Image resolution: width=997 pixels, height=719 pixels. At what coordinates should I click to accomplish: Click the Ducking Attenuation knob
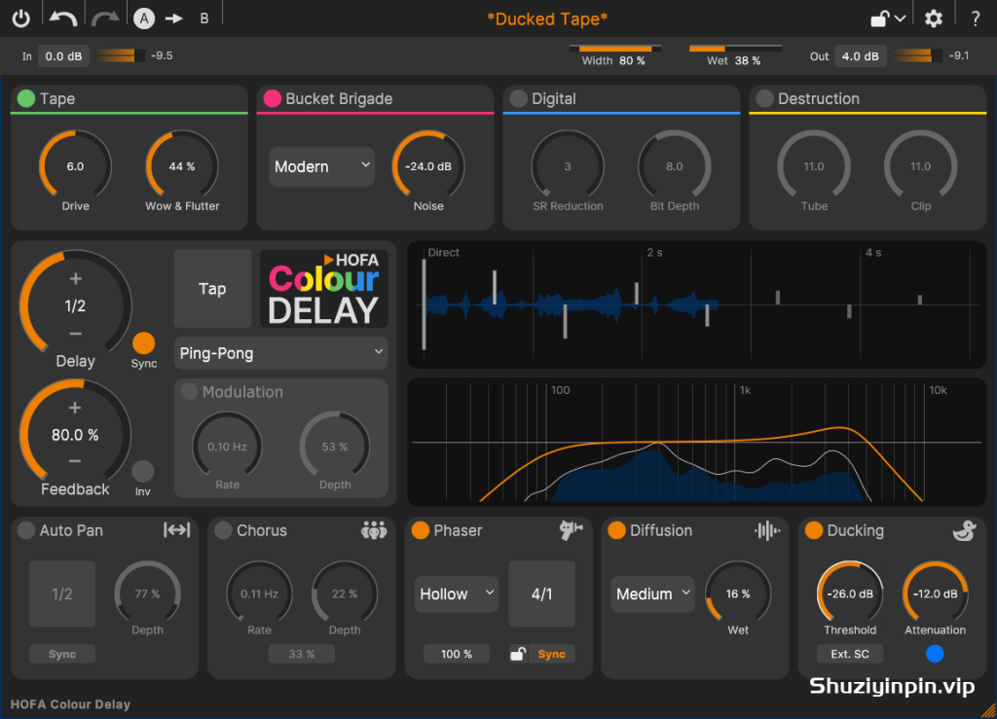(x=936, y=593)
